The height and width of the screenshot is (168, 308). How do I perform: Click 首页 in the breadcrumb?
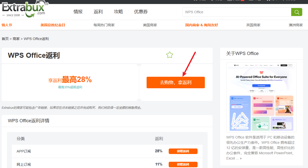tap(5, 39)
